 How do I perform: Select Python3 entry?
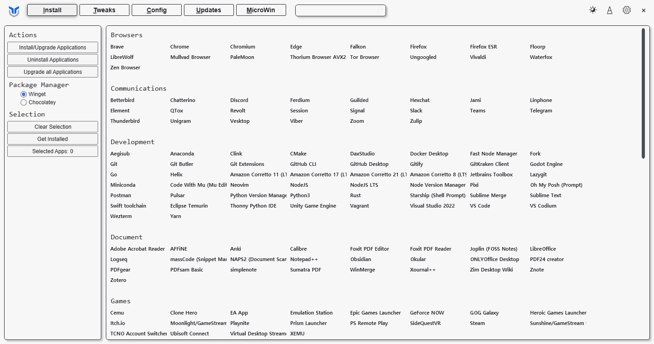pos(300,195)
